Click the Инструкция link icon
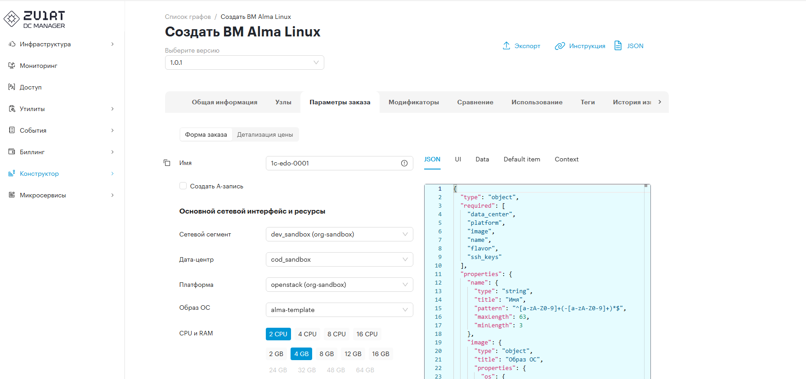 (560, 46)
